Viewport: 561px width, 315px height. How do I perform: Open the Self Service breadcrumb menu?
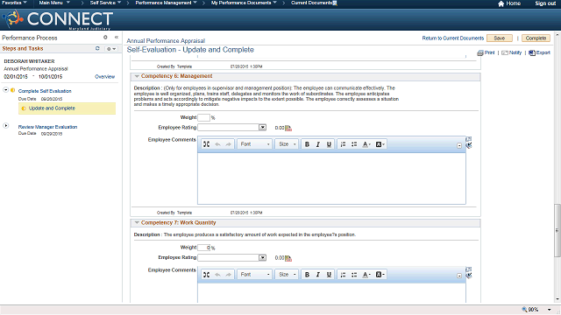coord(105,3)
